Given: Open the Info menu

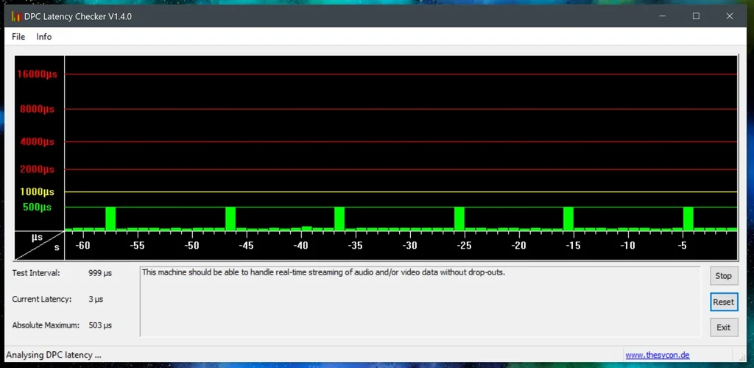Looking at the screenshot, I should point(43,37).
